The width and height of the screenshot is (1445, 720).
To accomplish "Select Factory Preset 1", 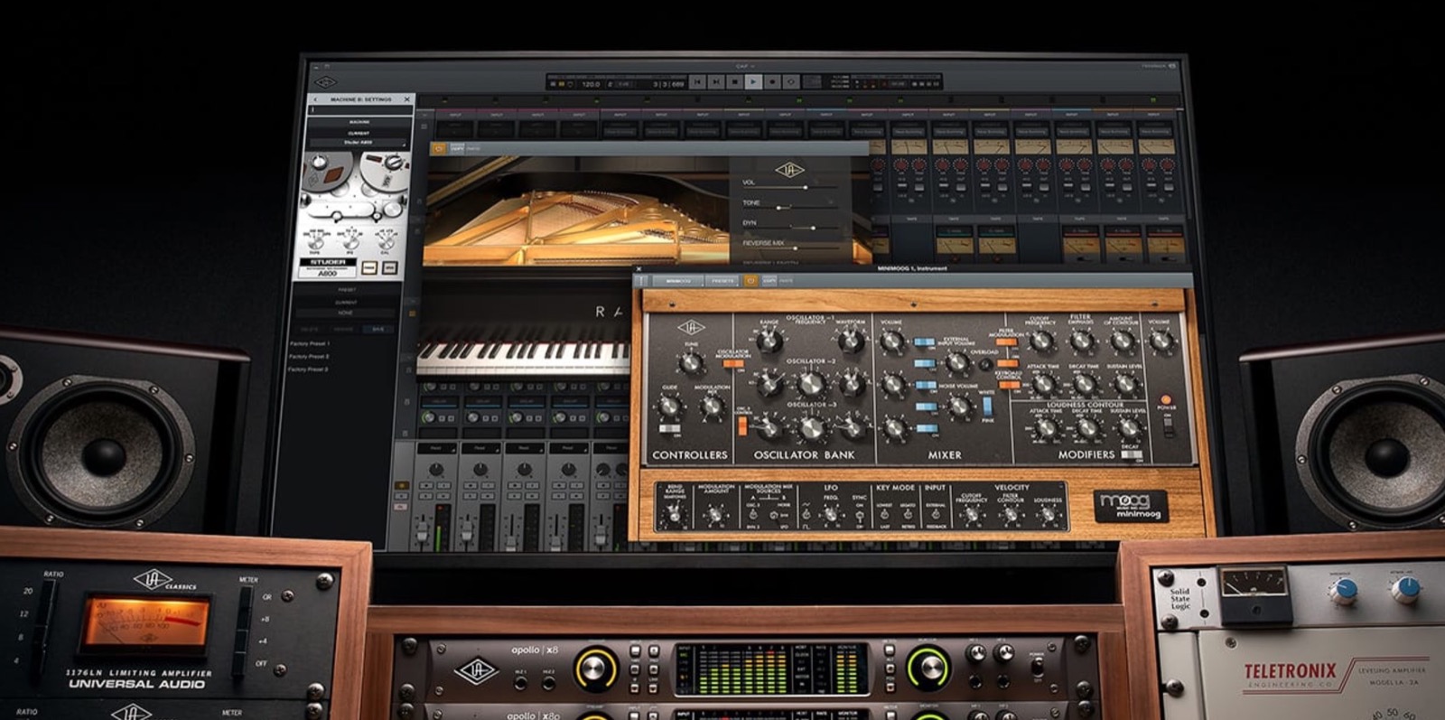I will pyautogui.click(x=310, y=344).
